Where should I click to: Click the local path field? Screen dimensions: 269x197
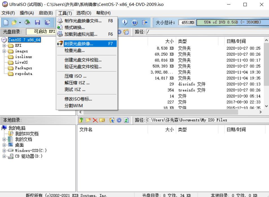[x=208, y=120]
